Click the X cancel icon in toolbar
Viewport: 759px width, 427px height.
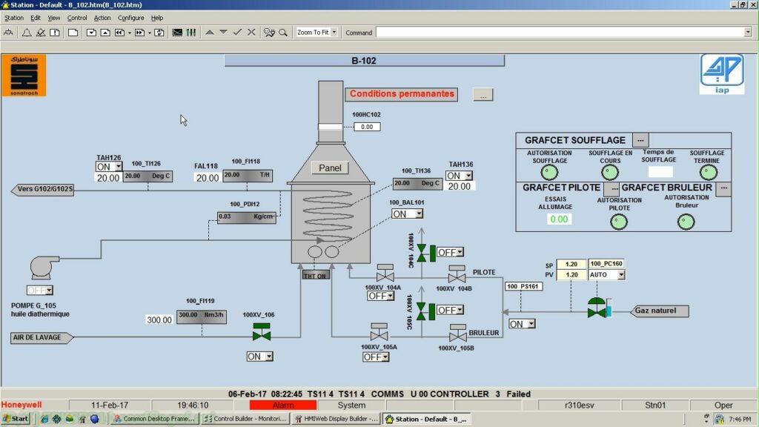point(251,33)
